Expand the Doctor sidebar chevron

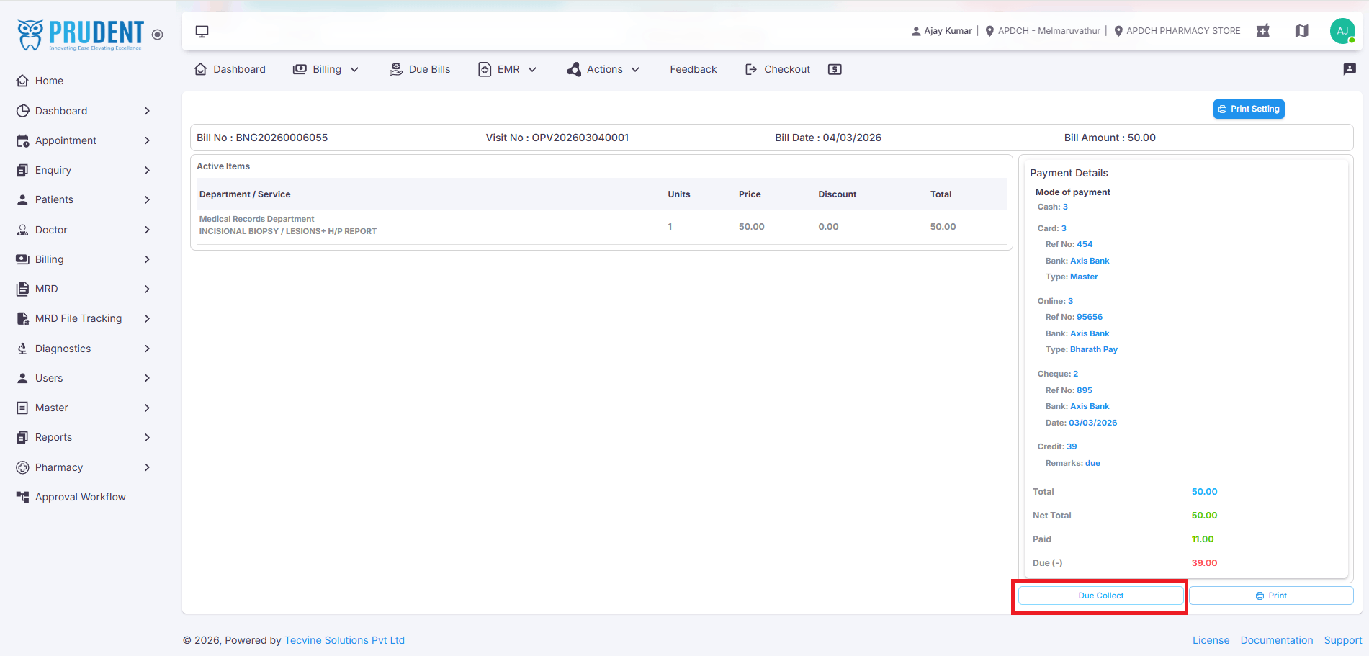(x=147, y=230)
